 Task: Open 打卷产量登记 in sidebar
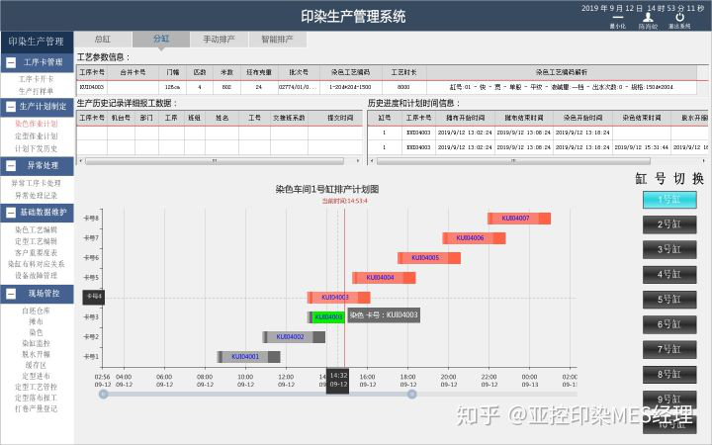(x=36, y=408)
